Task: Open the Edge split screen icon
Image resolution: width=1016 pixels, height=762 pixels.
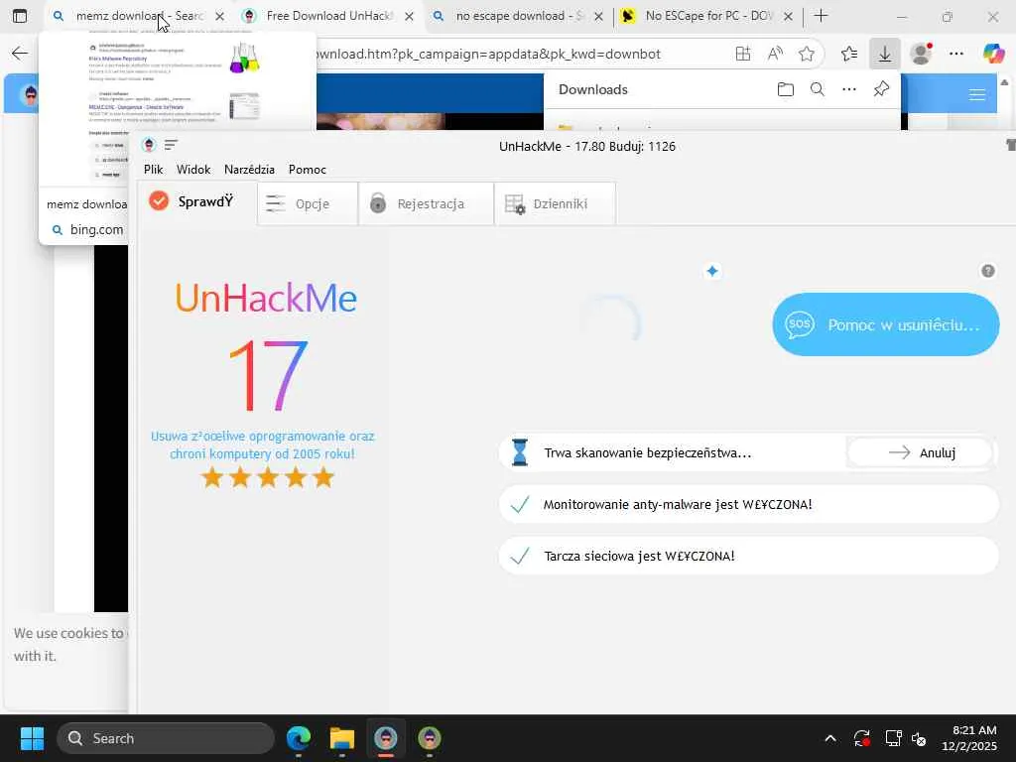Action: click(x=743, y=54)
